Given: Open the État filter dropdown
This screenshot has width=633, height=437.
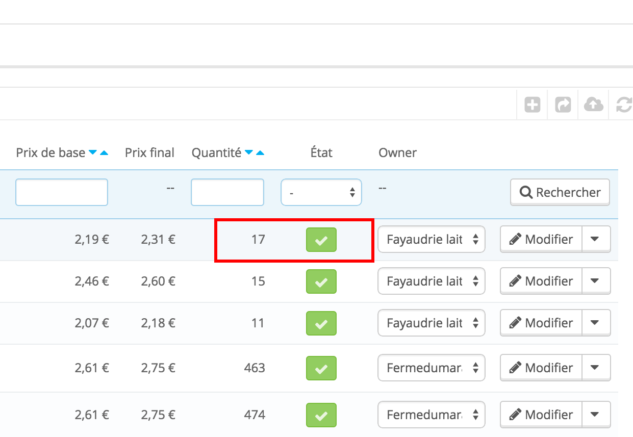Looking at the screenshot, I should pyautogui.click(x=321, y=192).
